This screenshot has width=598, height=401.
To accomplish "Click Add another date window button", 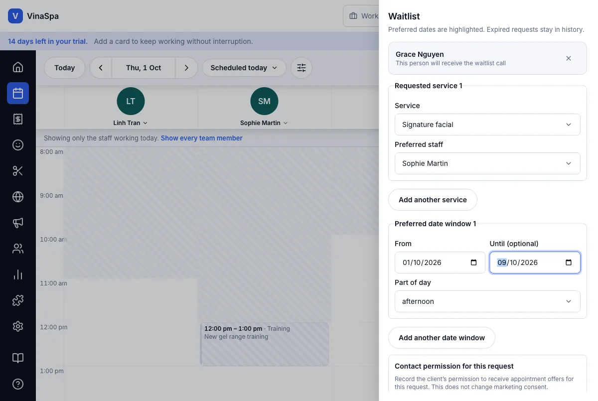I will [x=442, y=338].
